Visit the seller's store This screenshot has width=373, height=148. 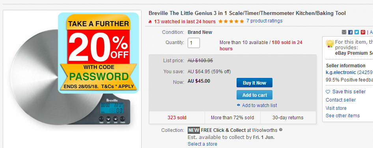(336, 108)
